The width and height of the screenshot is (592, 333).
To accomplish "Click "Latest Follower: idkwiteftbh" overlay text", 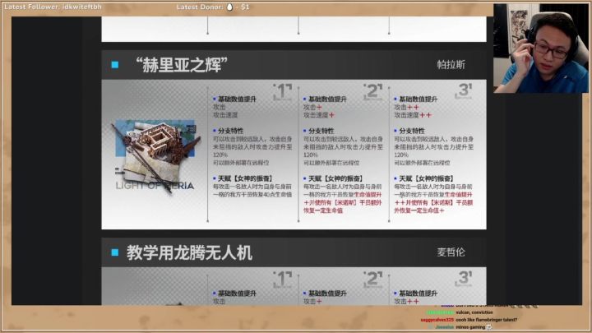I will (53, 7).
